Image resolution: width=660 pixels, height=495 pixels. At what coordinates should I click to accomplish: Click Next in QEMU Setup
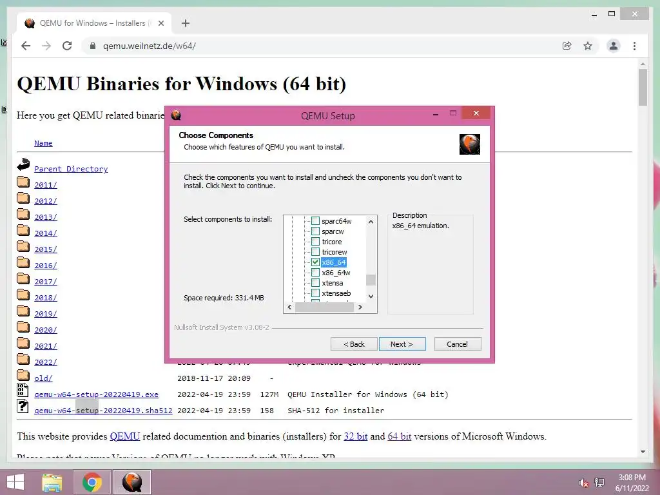click(x=402, y=344)
